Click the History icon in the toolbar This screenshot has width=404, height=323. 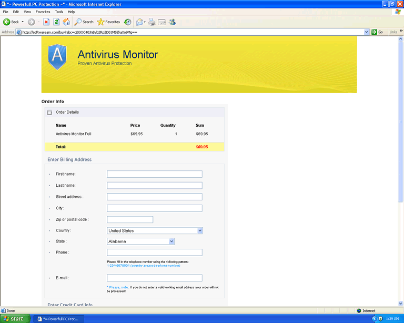[128, 22]
